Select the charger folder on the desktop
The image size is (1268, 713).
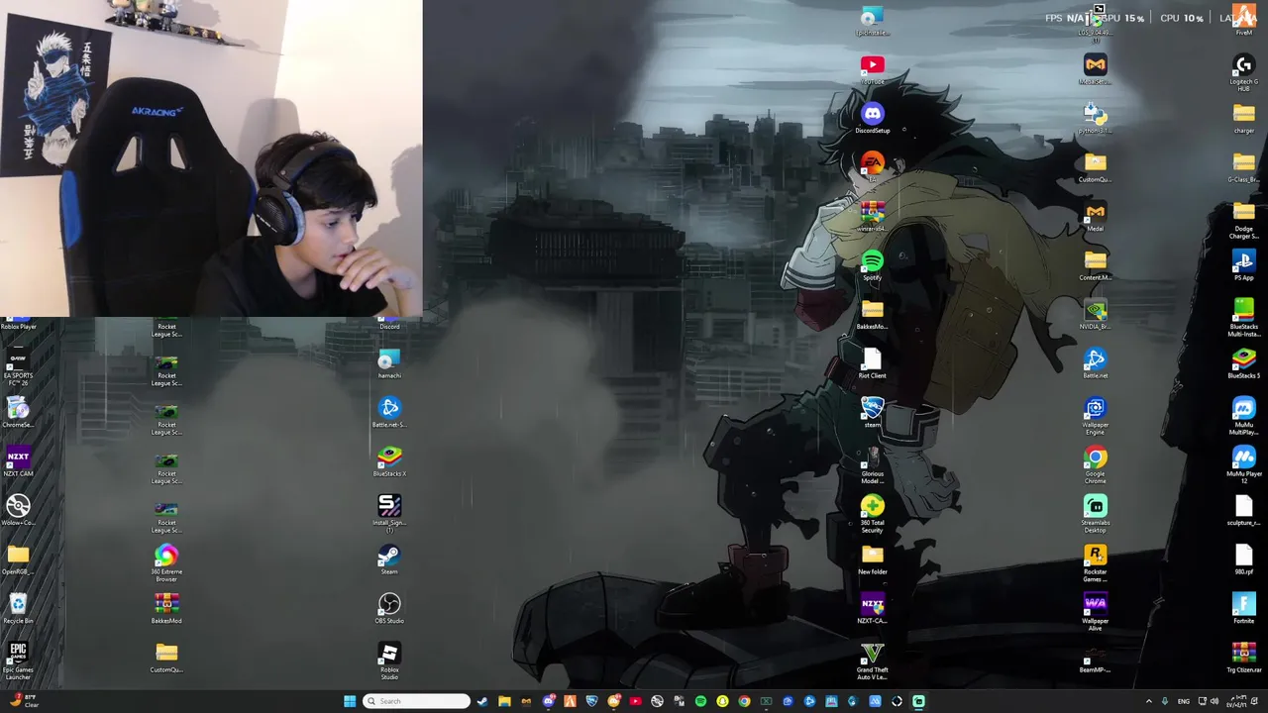1243,119
